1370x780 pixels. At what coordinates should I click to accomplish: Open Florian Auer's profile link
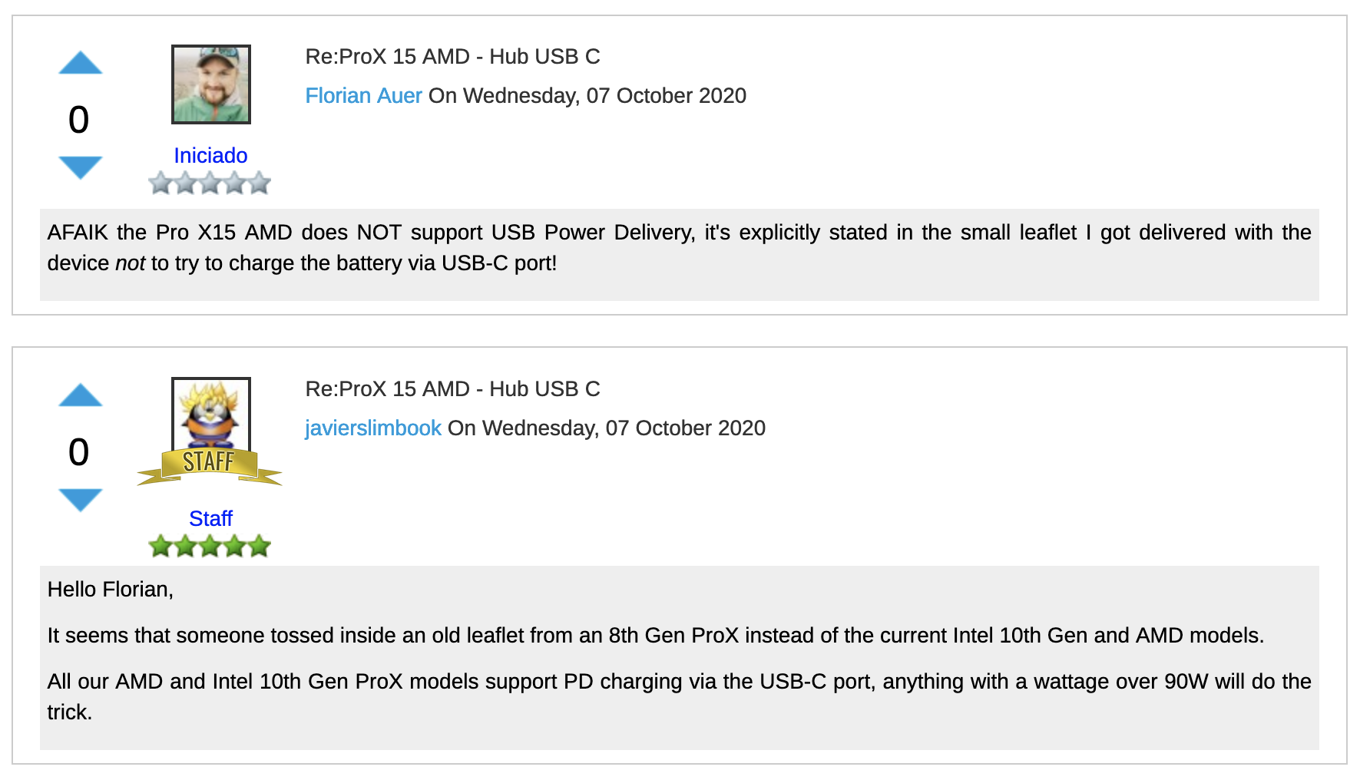(364, 95)
